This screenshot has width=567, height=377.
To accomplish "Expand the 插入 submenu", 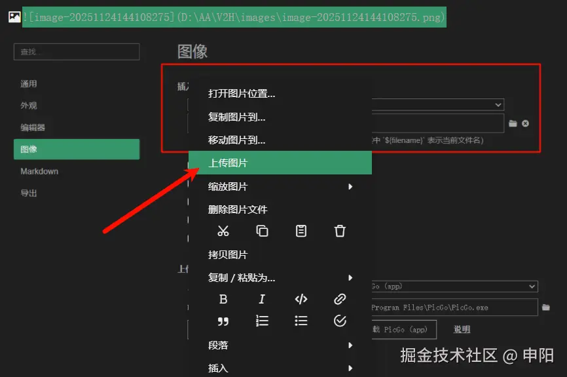I will [x=280, y=368].
